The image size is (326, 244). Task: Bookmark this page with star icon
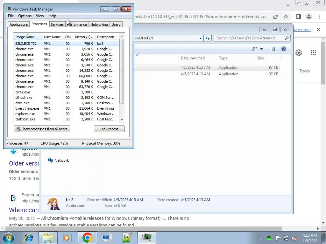coord(286,17)
